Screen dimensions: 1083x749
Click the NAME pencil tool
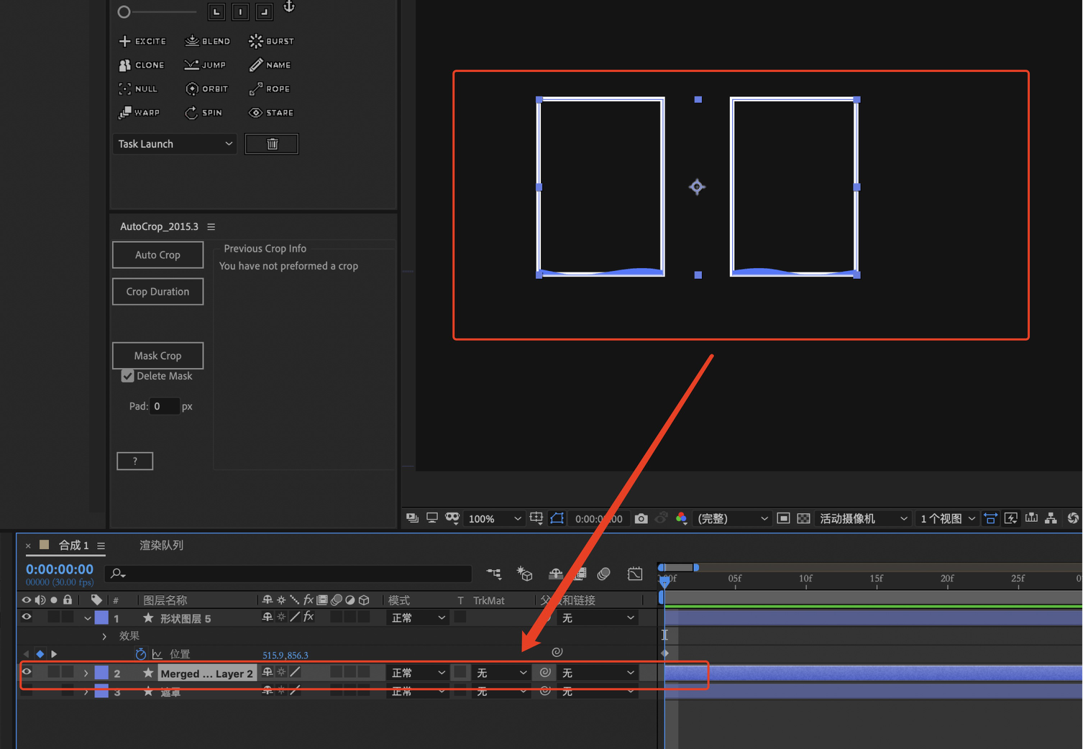[x=256, y=65]
